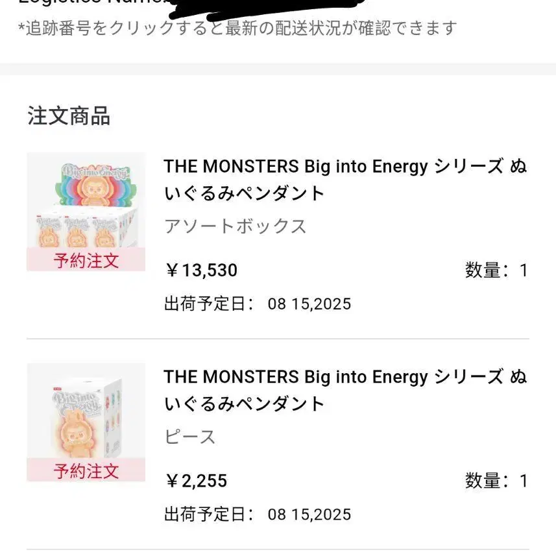Tap the Labubu figure on single box image
The width and height of the screenshot is (556, 556).
77,436
